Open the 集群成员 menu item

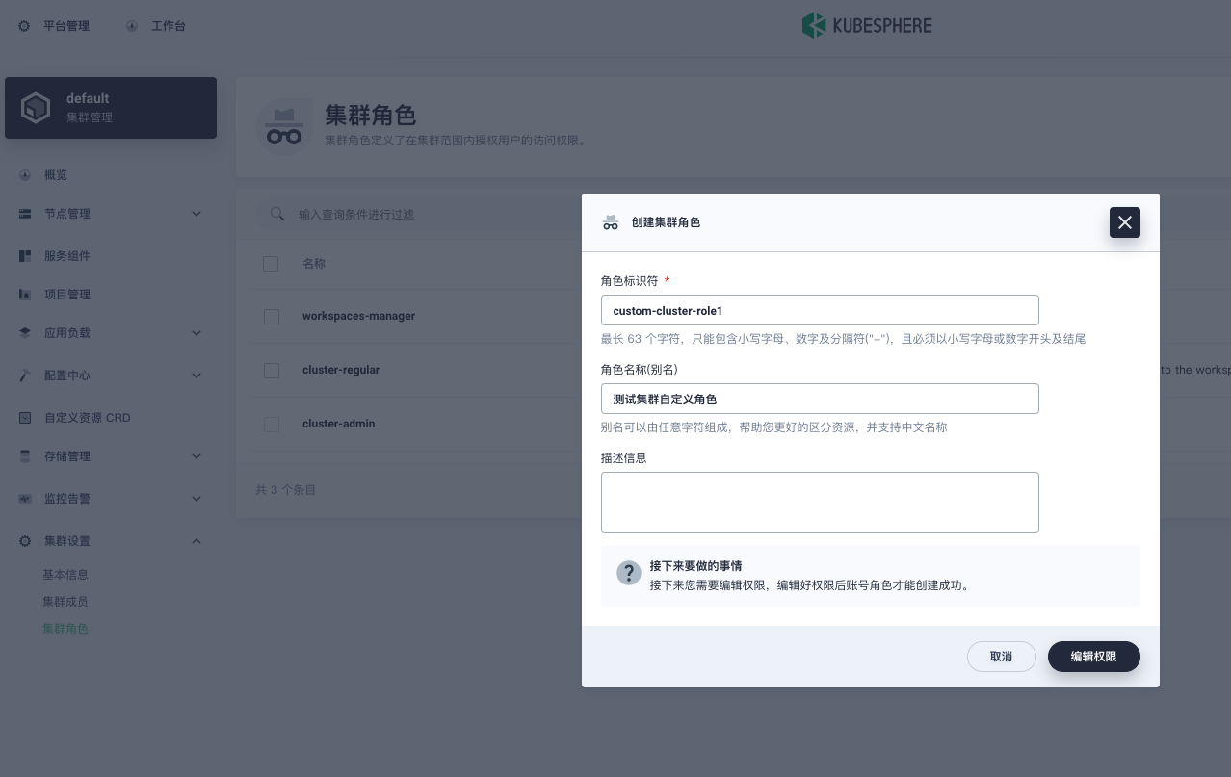click(x=65, y=602)
